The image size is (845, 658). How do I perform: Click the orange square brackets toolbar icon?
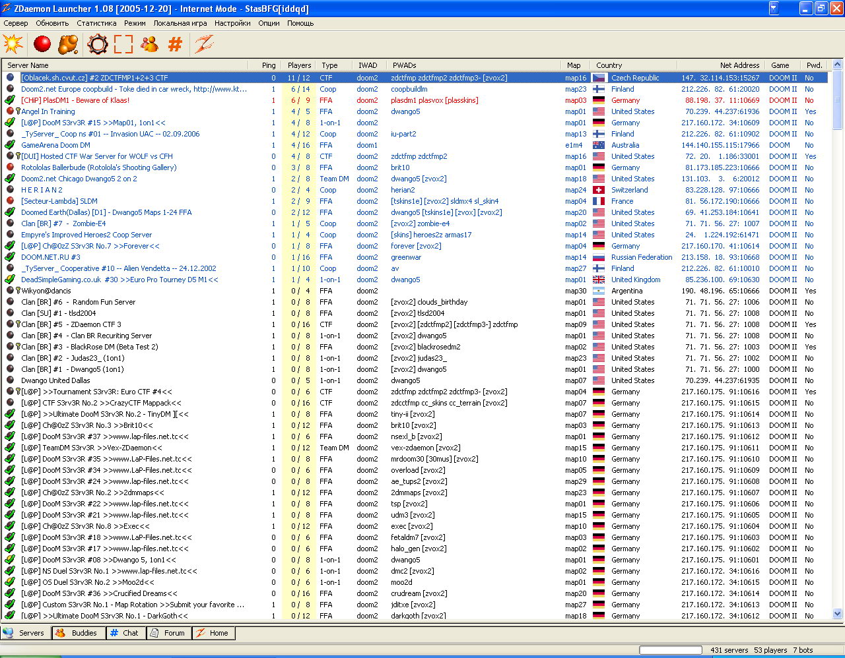tap(123, 44)
